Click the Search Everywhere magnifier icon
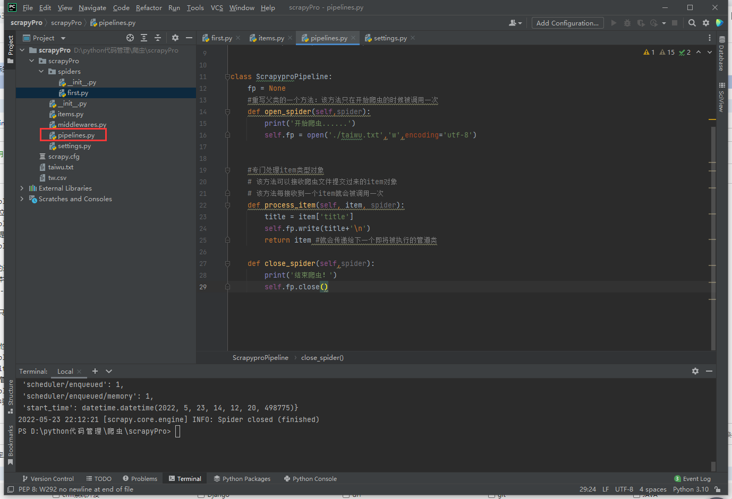The height and width of the screenshot is (499, 732). click(692, 23)
